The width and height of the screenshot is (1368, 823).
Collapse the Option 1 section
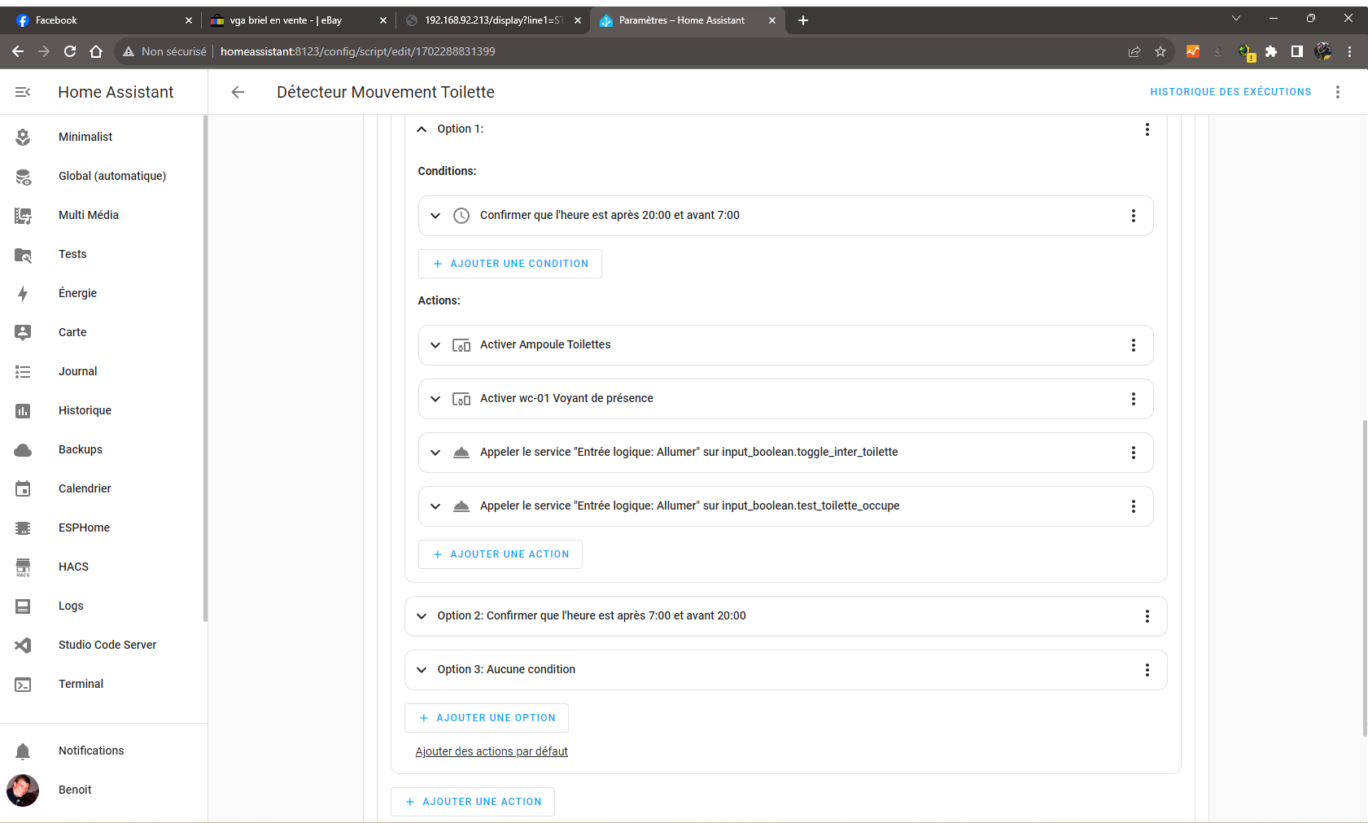click(x=422, y=129)
